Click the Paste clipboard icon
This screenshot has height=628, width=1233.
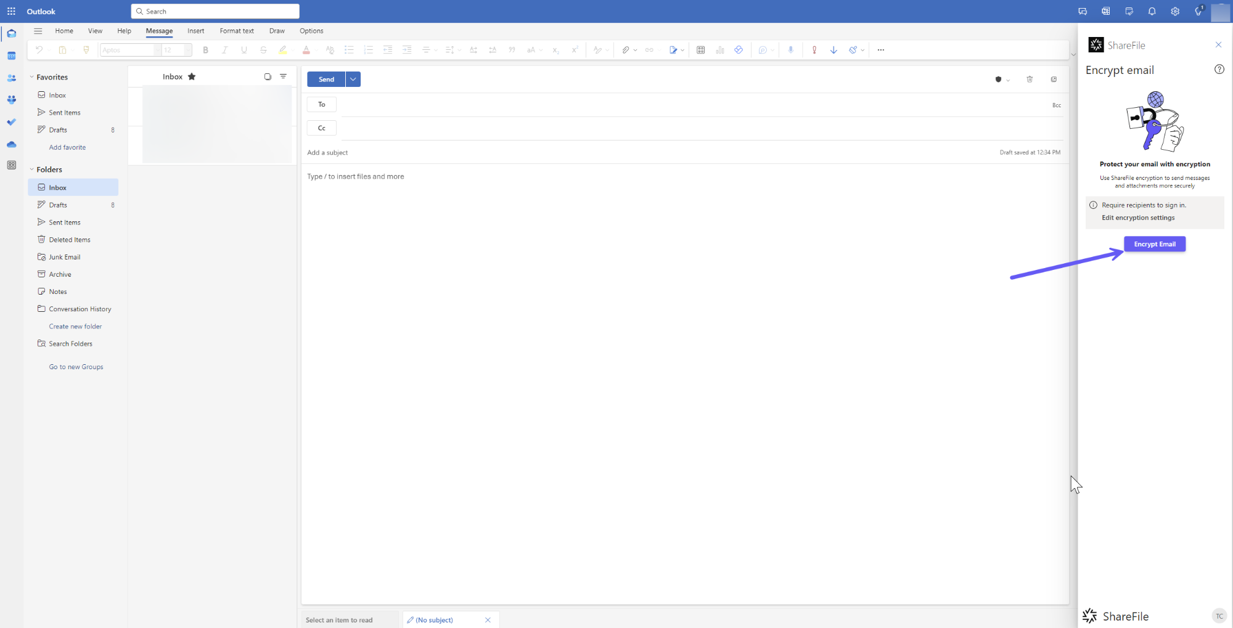(62, 50)
